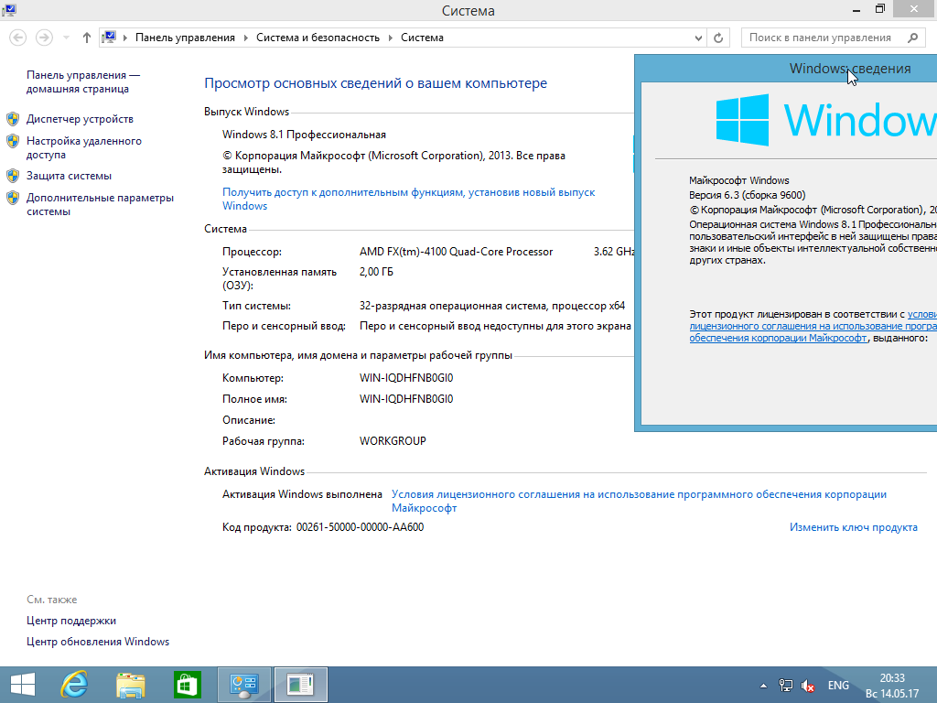
Task: Open muted volume tray icon
Action: point(808,686)
